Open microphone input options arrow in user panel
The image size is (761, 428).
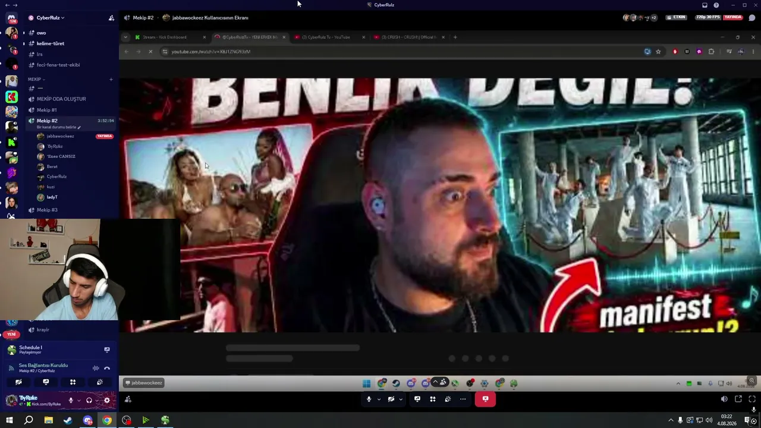(78, 400)
